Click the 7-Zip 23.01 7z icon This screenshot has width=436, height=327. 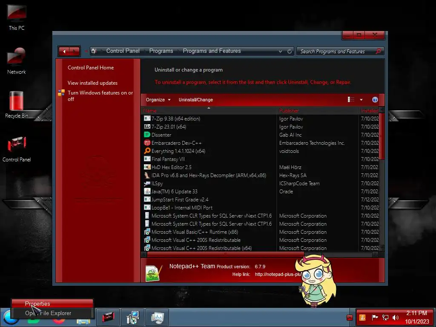pyautogui.click(x=147, y=126)
